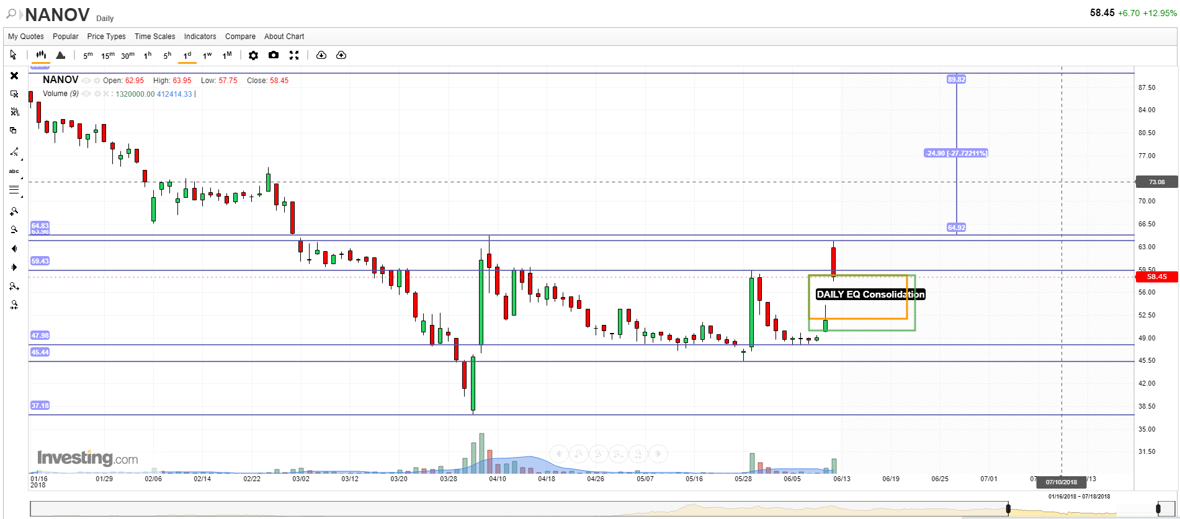Select the 15 minute interval
1180x519 pixels.
108,55
